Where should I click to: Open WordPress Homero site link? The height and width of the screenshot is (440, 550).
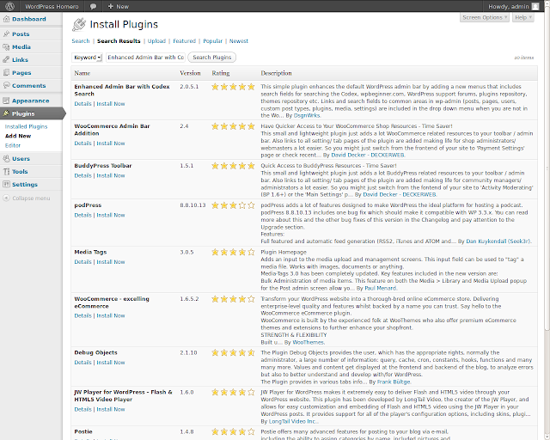click(x=52, y=6)
